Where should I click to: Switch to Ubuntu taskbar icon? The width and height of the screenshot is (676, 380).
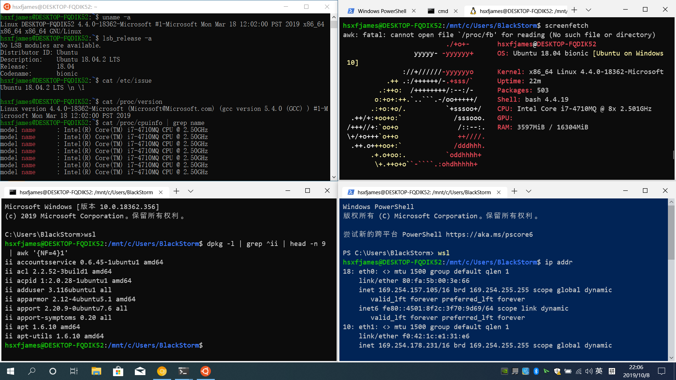pos(206,371)
